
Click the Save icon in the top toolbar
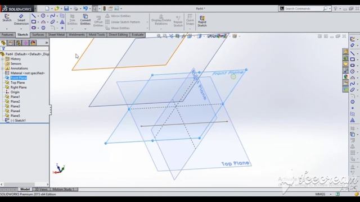click(66, 8)
